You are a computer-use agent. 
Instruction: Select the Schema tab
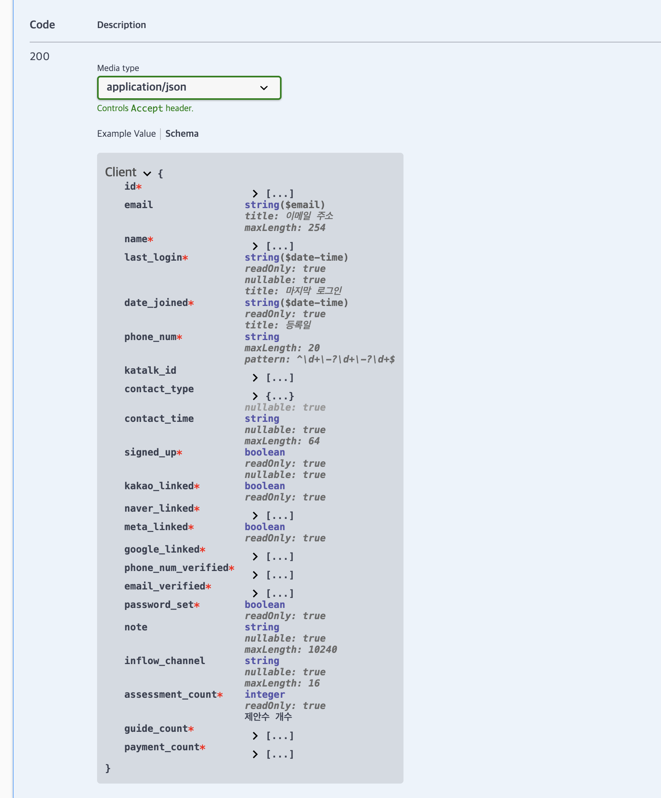tap(182, 133)
